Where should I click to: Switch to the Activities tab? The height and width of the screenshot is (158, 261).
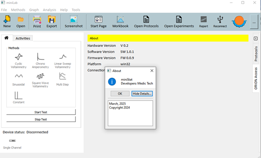tap(23, 39)
